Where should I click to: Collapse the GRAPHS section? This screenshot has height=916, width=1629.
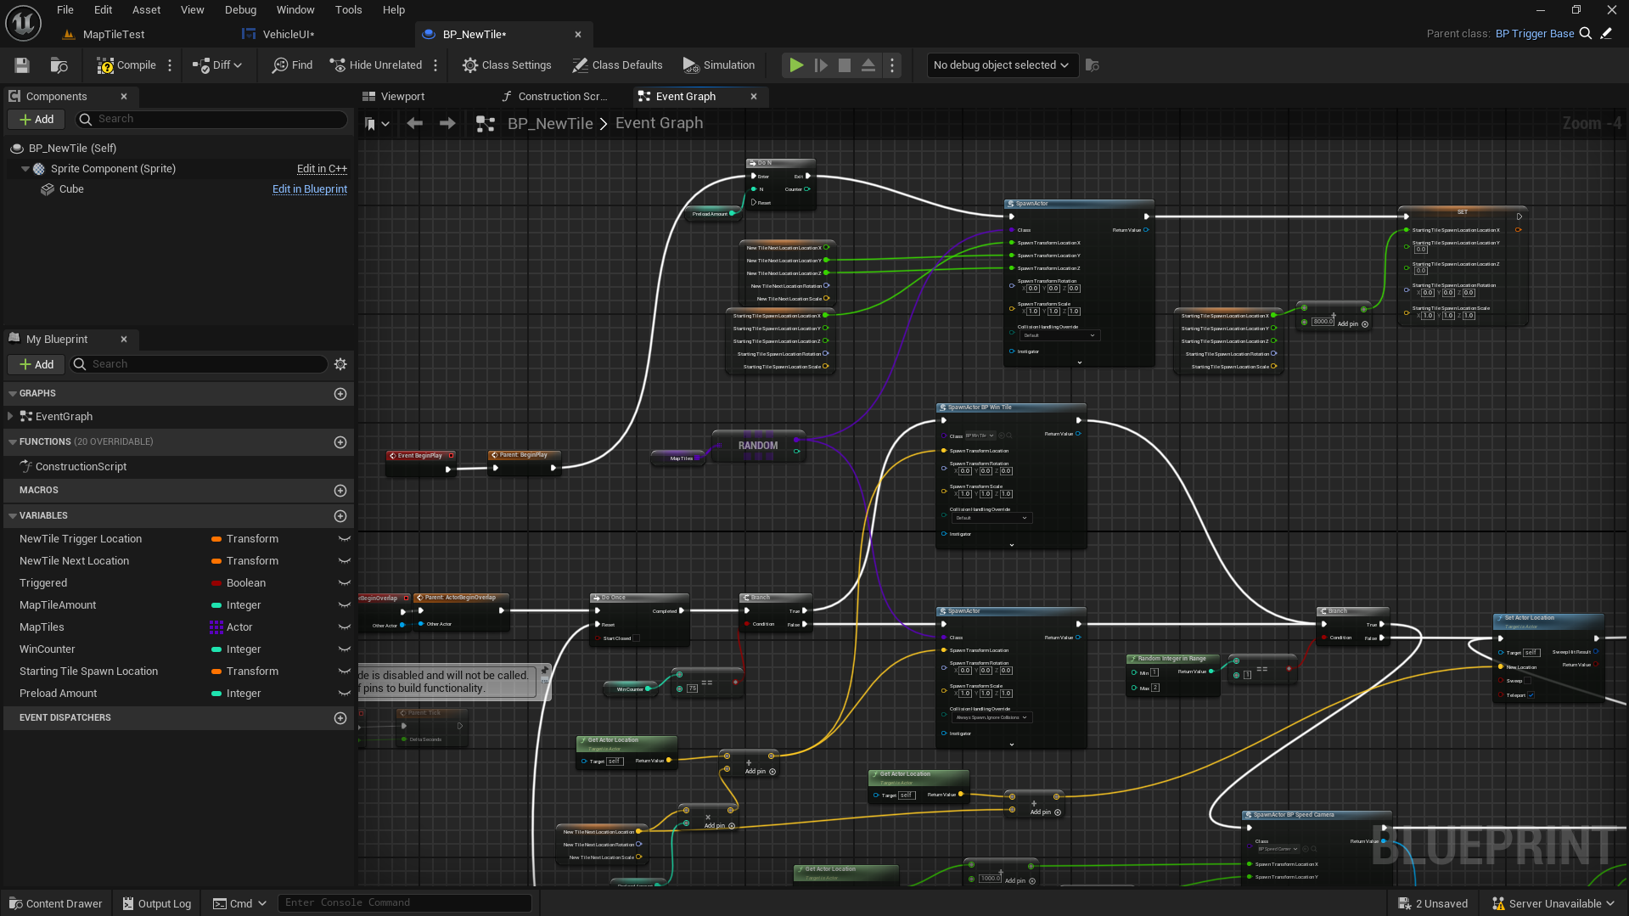pyautogui.click(x=13, y=394)
